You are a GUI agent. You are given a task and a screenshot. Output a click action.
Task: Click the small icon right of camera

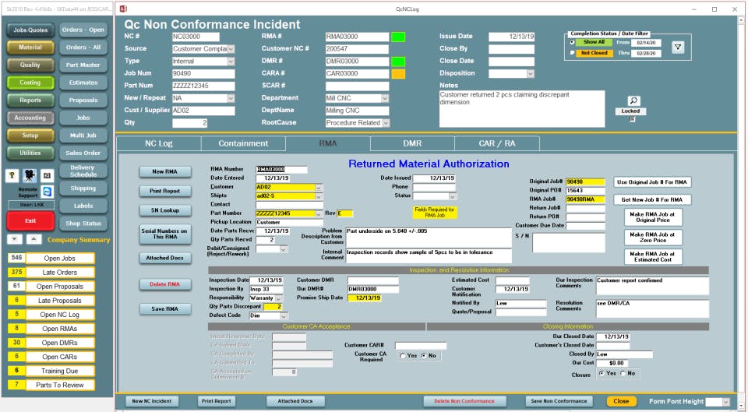47,175
